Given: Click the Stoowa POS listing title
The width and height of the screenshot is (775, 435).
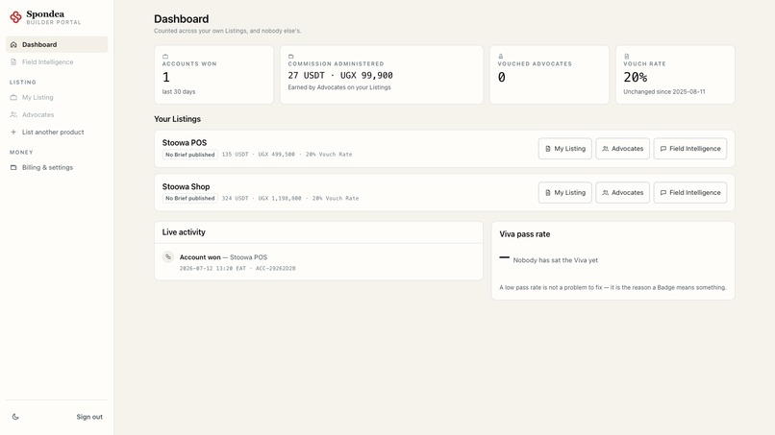Looking at the screenshot, I should coord(185,143).
